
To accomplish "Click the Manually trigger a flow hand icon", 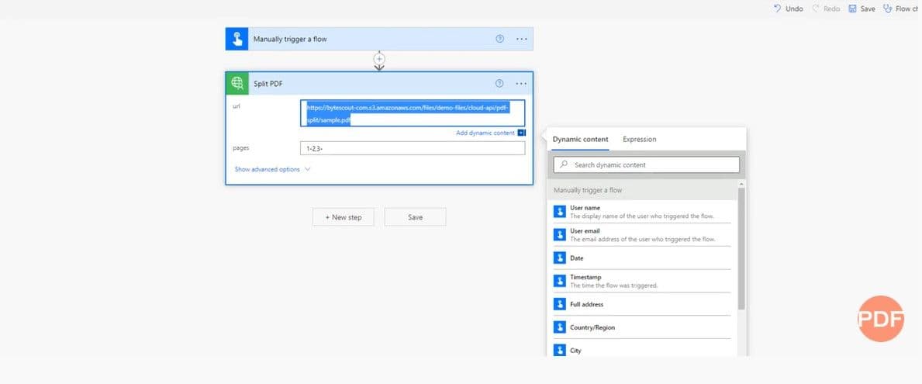I will pyautogui.click(x=237, y=39).
